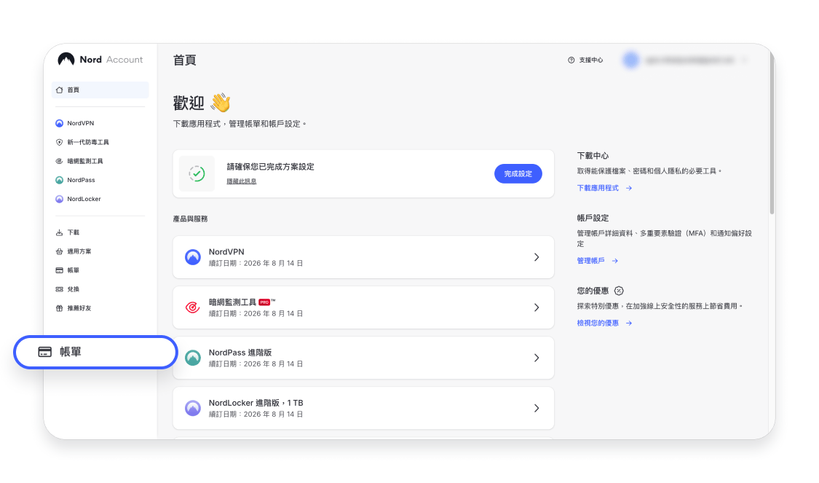
Task: Click the 適用方案 basket icon
Action: coord(59,251)
